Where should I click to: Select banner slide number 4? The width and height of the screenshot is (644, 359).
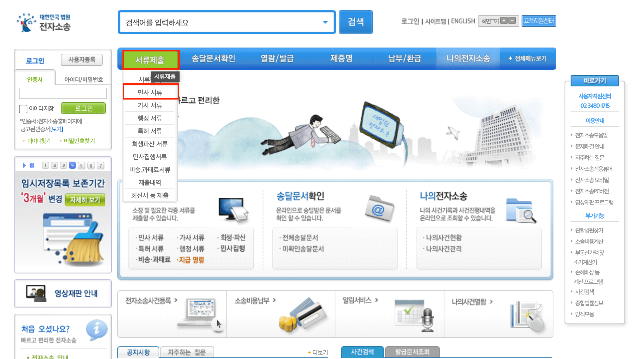click(72, 166)
